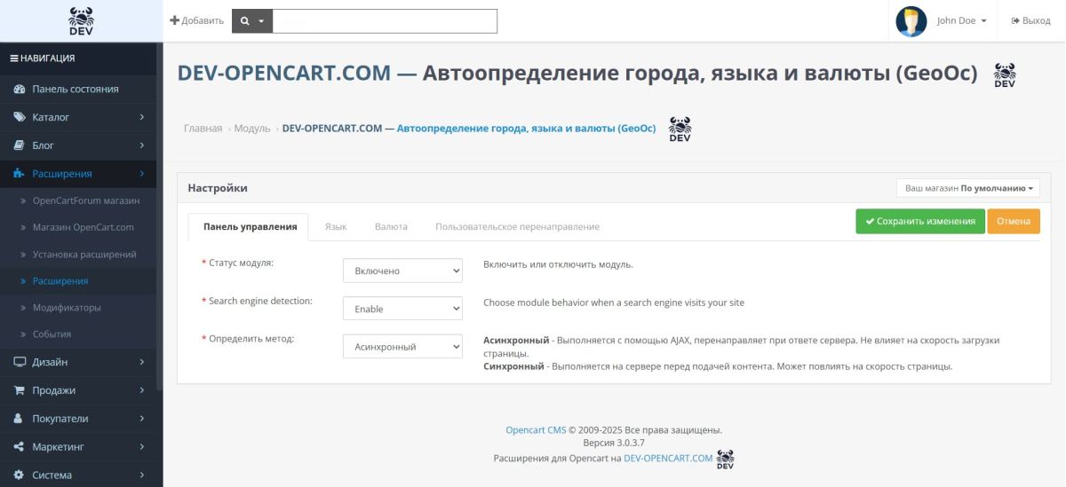
Task: Click the DEV crab logo in footer
Action: click(x=725, y=459)
